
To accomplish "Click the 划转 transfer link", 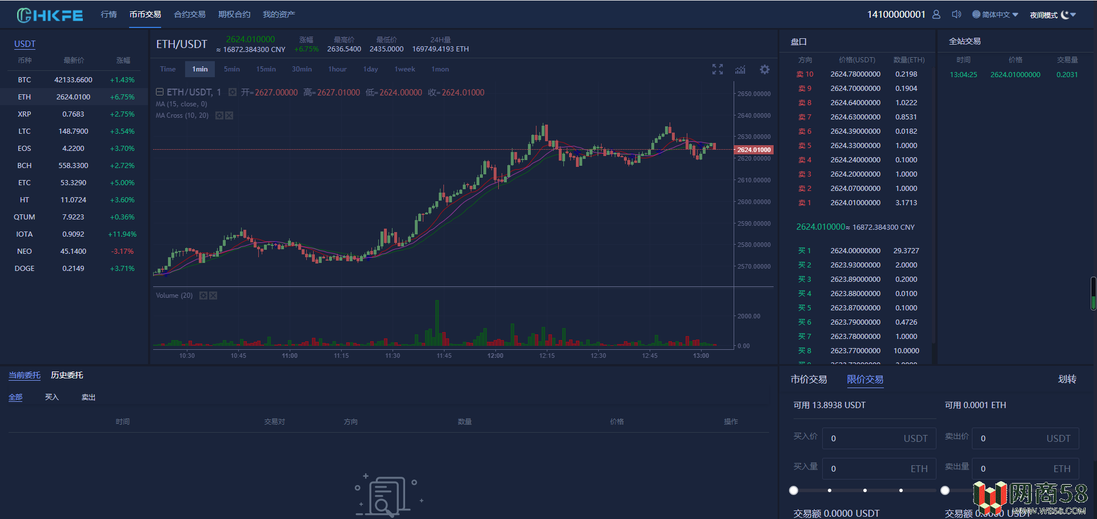I will point(1067,379).
